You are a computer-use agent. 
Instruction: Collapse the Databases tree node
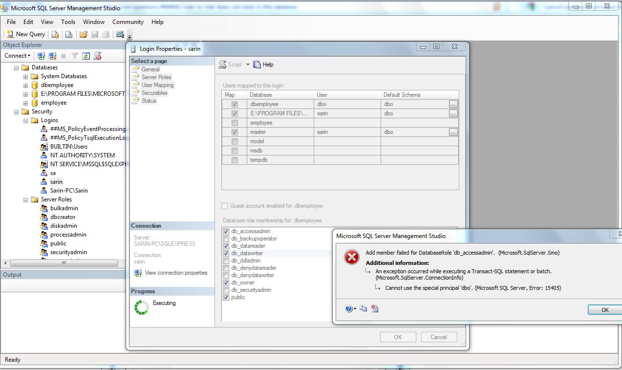[16, 68]
